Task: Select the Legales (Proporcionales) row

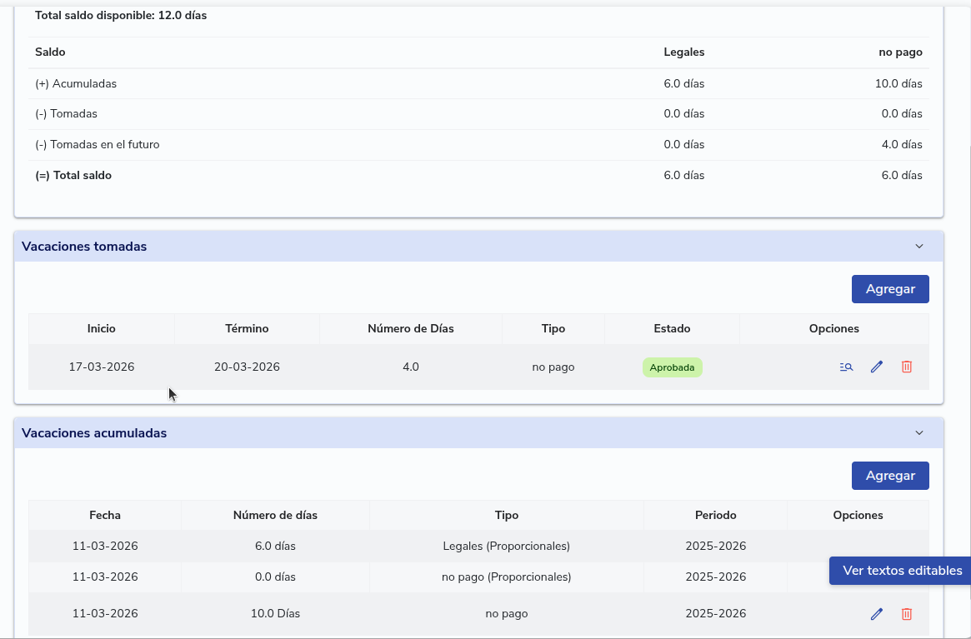Action: coord(506,547)
